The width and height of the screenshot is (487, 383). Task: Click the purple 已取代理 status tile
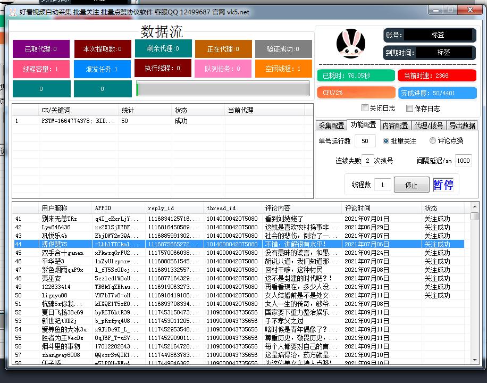(41, 48)
